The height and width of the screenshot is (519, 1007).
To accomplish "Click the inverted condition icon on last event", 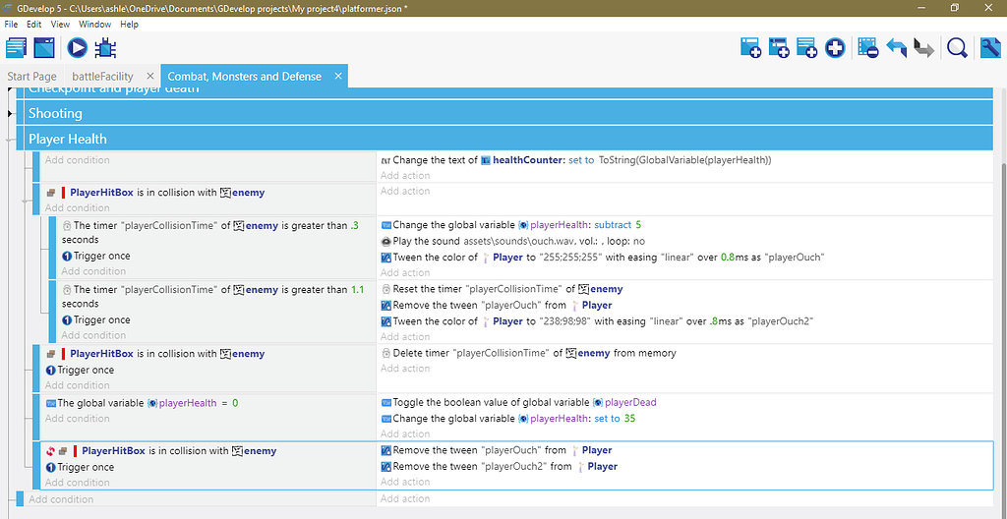I will (51, 451).
